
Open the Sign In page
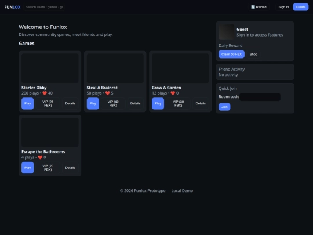(283, 7)
